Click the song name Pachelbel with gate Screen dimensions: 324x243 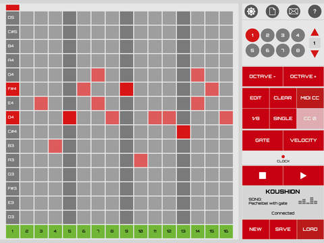coord(268,203)
